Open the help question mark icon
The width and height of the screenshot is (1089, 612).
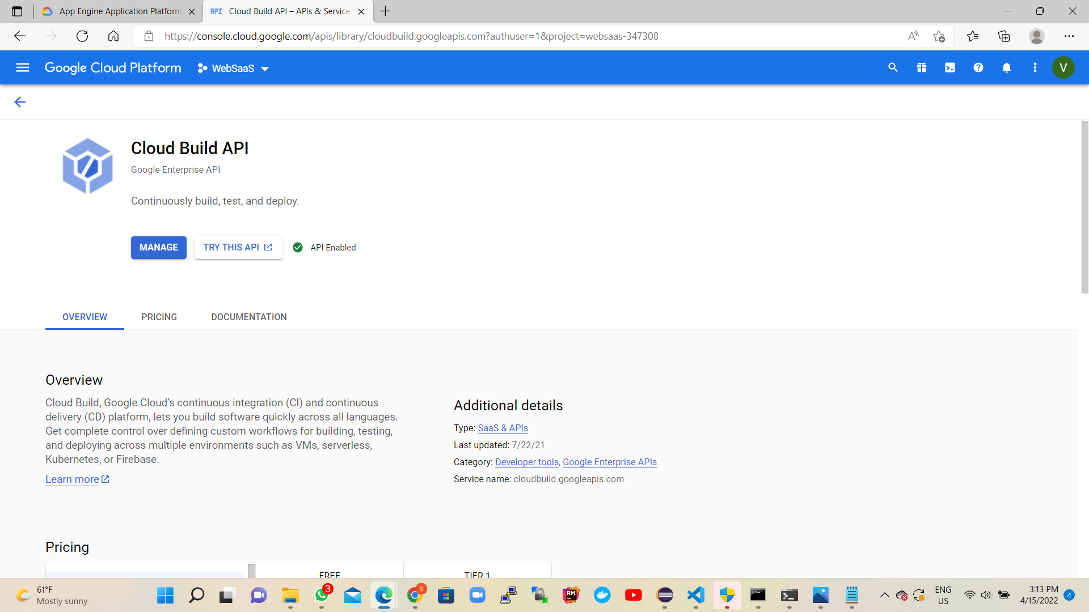[x=978, y=67]
